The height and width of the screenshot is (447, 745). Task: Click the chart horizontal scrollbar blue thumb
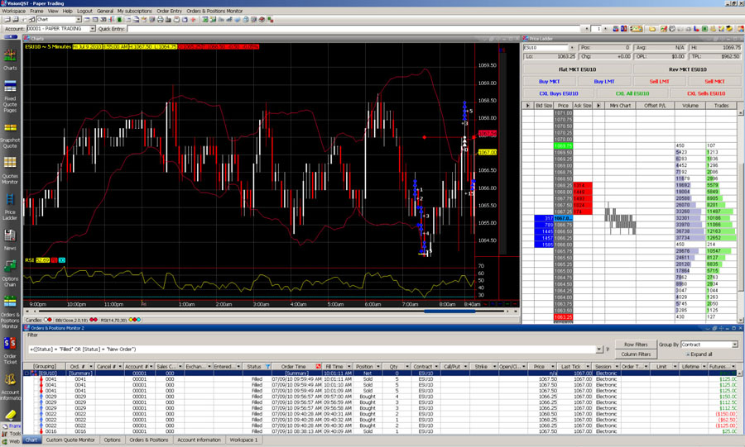tap(449, 311)
